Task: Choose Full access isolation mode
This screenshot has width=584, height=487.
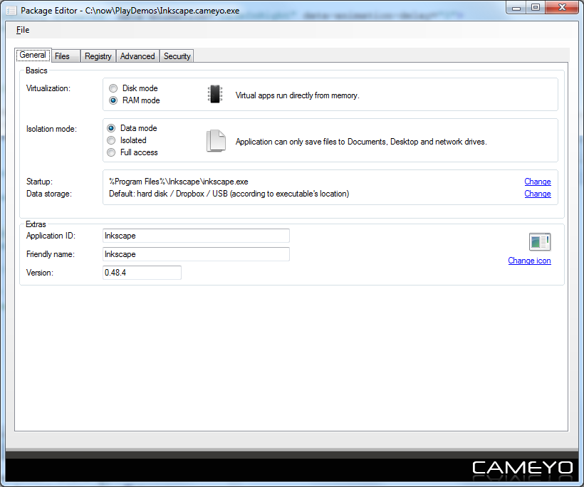Action: click(132, 152)
